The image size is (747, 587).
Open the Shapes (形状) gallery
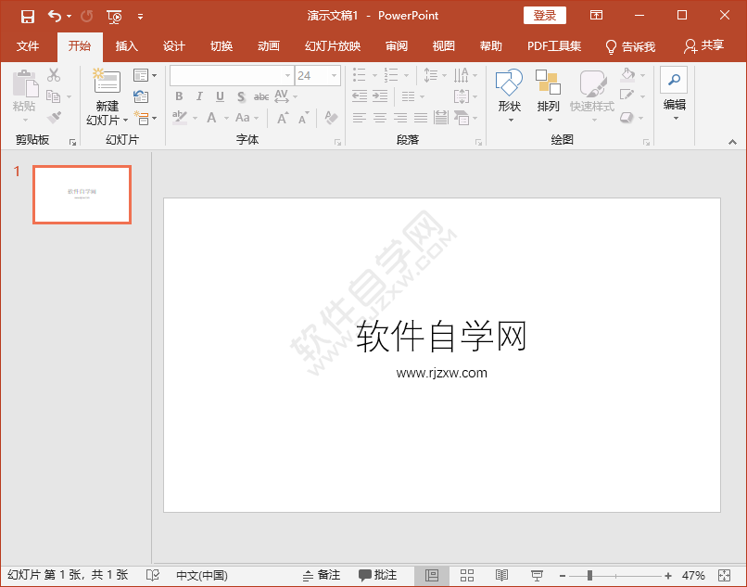tap(509, 83)
